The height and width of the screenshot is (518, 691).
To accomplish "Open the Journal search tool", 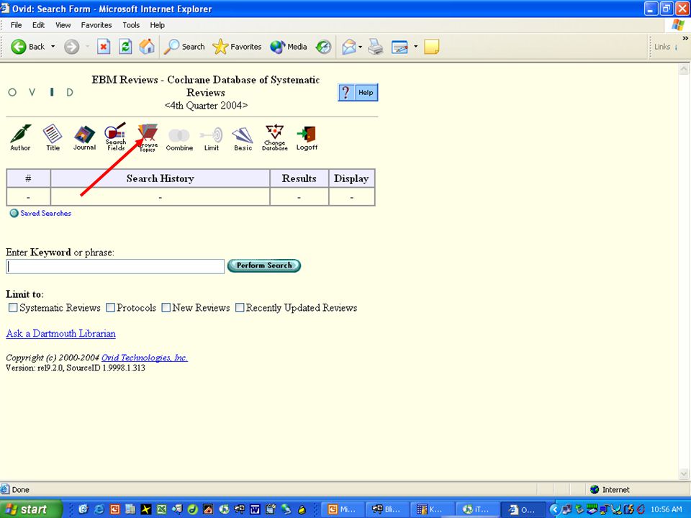I will pyautogui.click(x=84, y=137).
